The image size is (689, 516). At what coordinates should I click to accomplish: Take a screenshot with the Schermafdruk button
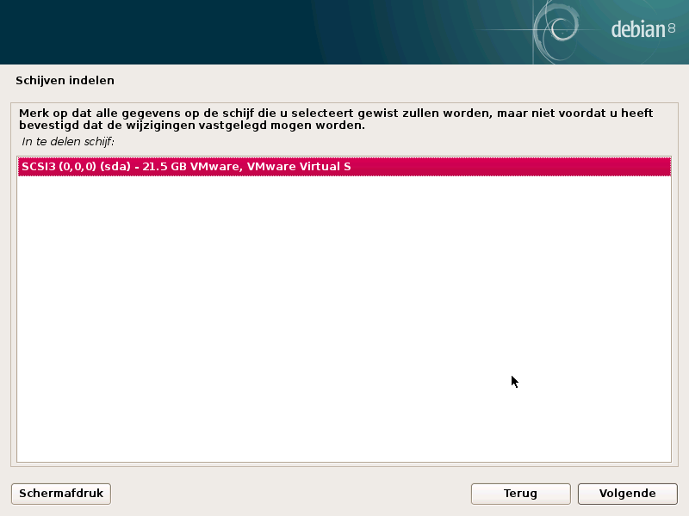click(x=61, y=494)
